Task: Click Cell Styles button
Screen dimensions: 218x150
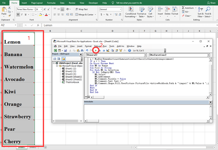Action: (150, 12)
